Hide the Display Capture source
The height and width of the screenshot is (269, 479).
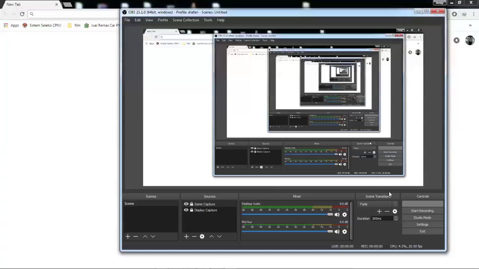point(186,210)
